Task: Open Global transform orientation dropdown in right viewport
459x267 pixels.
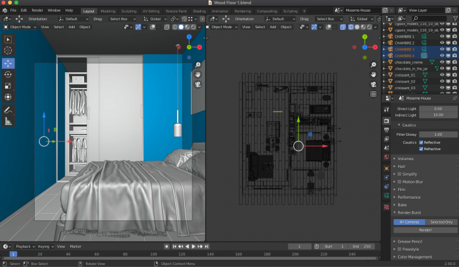Action: (x=361, y=19)
